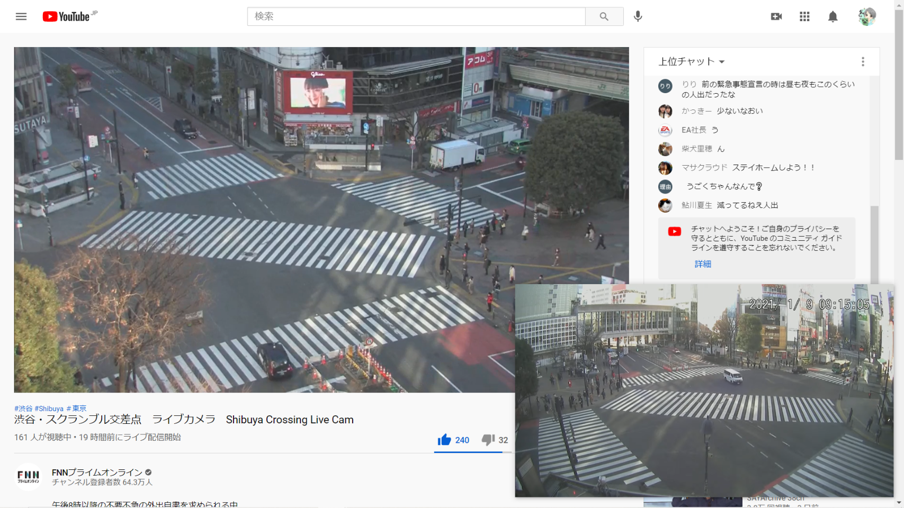Open the create video camera icon
904x508 pixels.
(776, 16)
